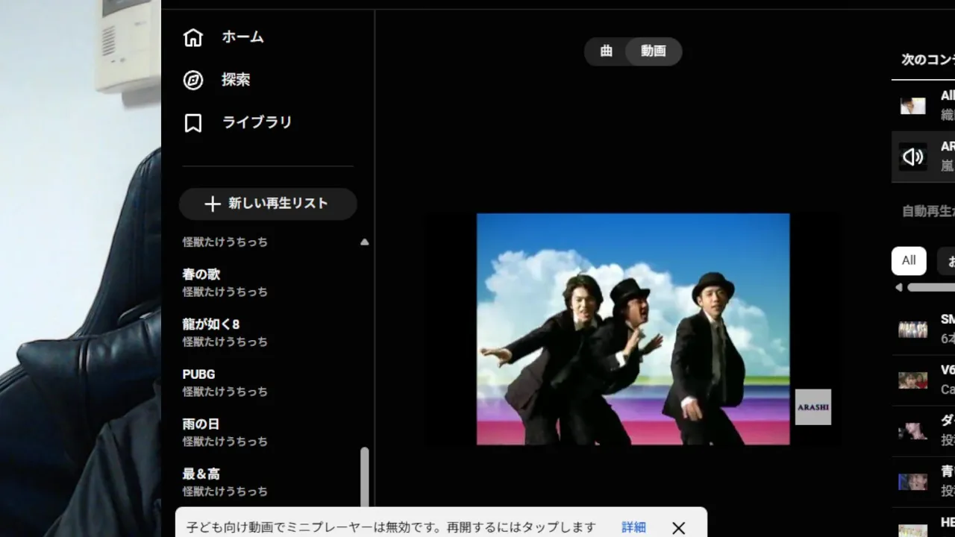Switch to the 動画 video mode
The height and width of the screenshot is (537, 955).
653,51
